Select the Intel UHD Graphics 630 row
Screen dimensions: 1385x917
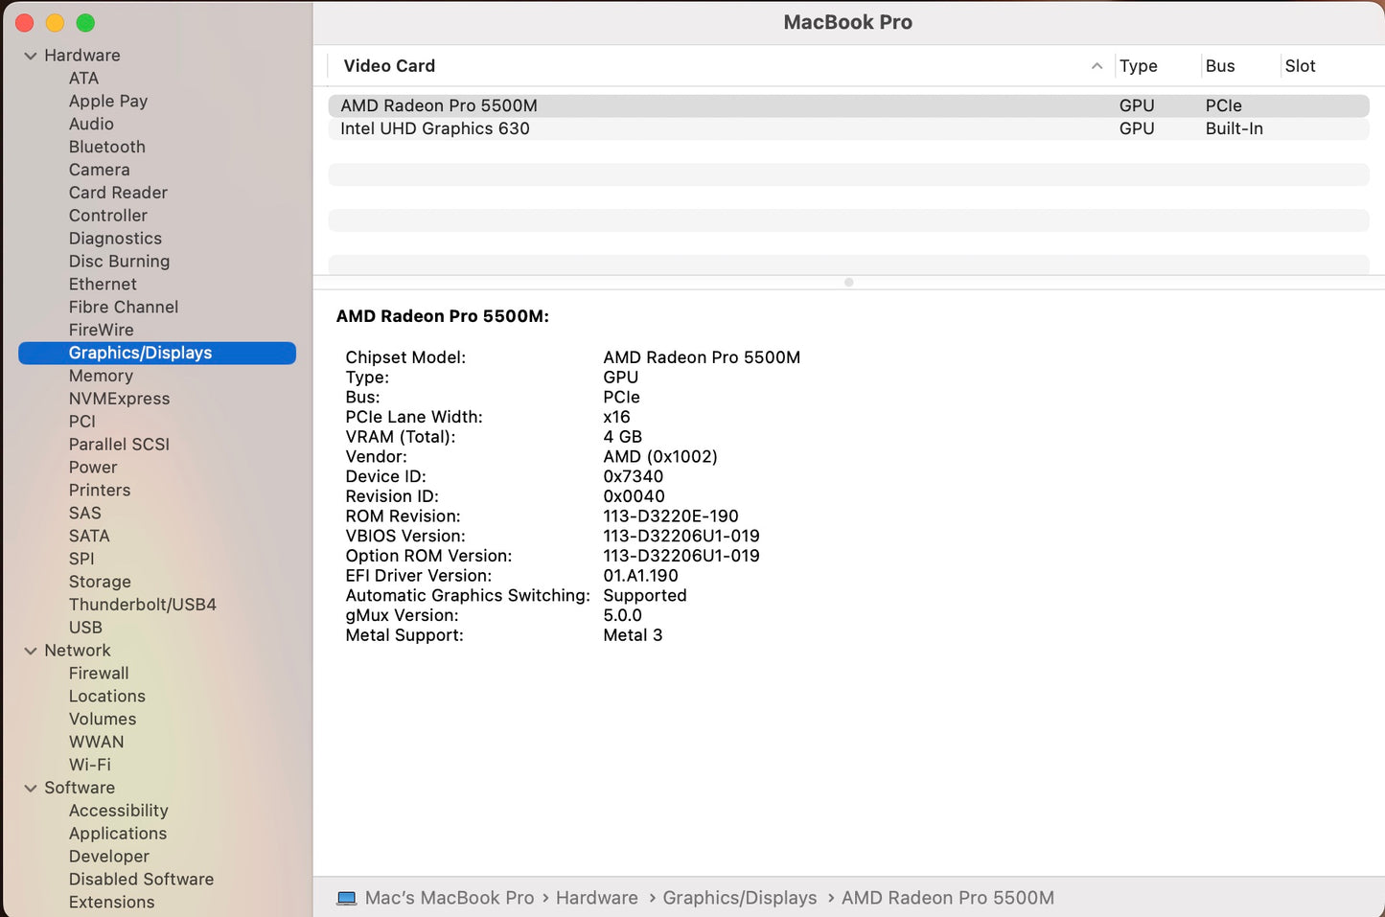point(435,128)
